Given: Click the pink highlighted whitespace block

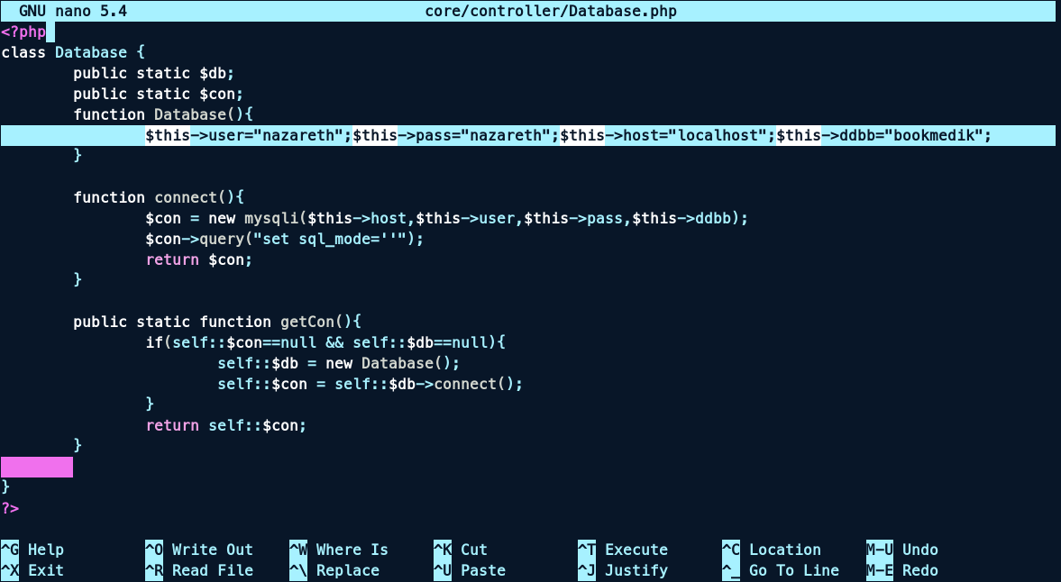Looking at the screenshot, I should pyautogui.click(x=37, y=467).
